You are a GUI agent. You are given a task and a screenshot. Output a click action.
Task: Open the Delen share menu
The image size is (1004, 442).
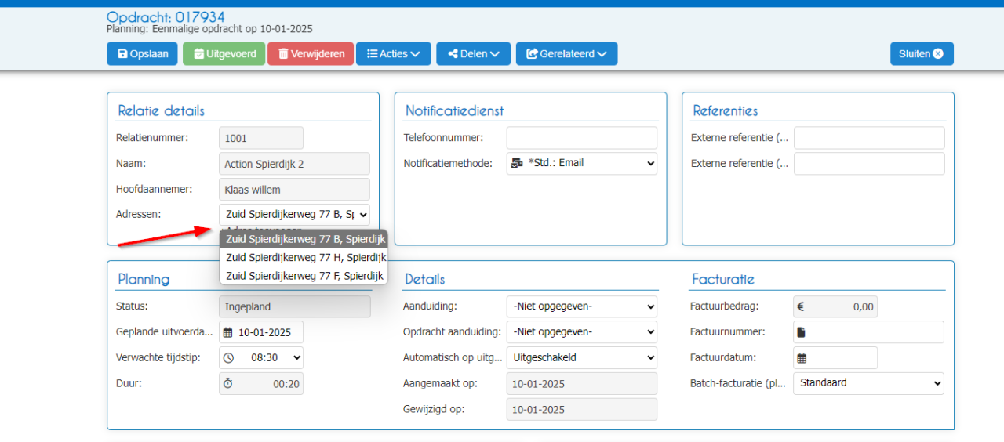(x=473, y=54)
